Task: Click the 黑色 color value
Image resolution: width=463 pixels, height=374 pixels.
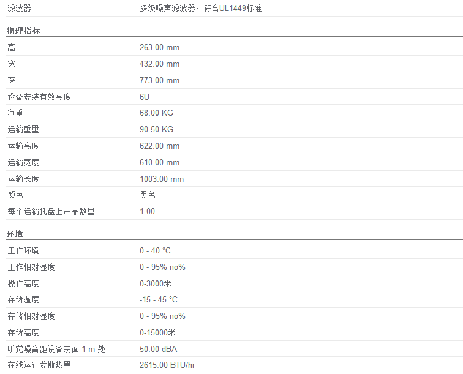Action: coord(148,195)
